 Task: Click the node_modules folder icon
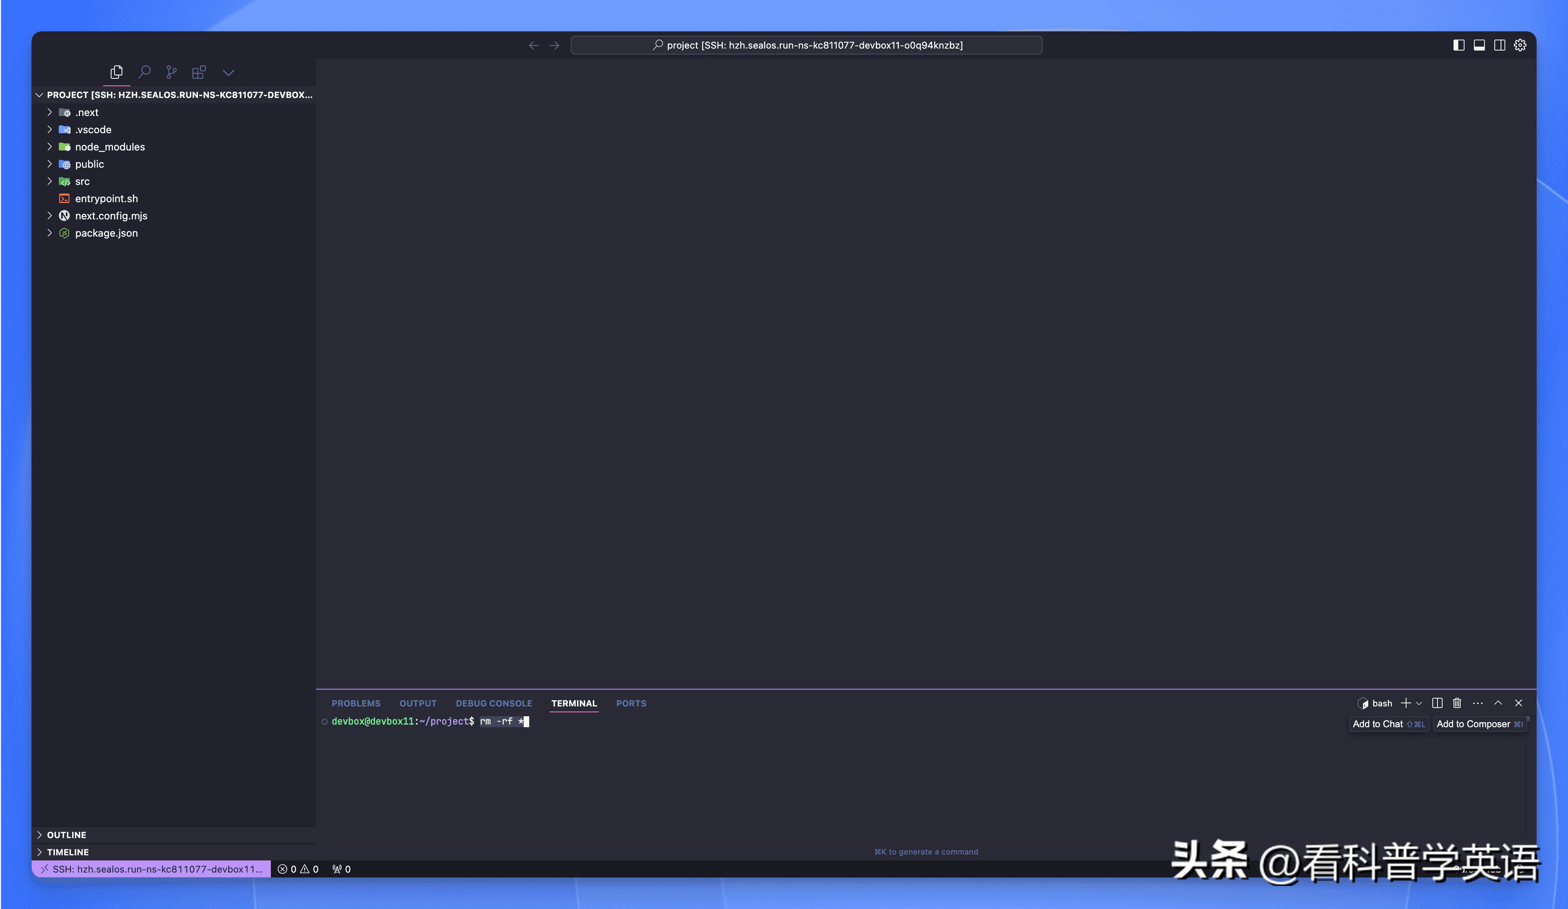65,147
